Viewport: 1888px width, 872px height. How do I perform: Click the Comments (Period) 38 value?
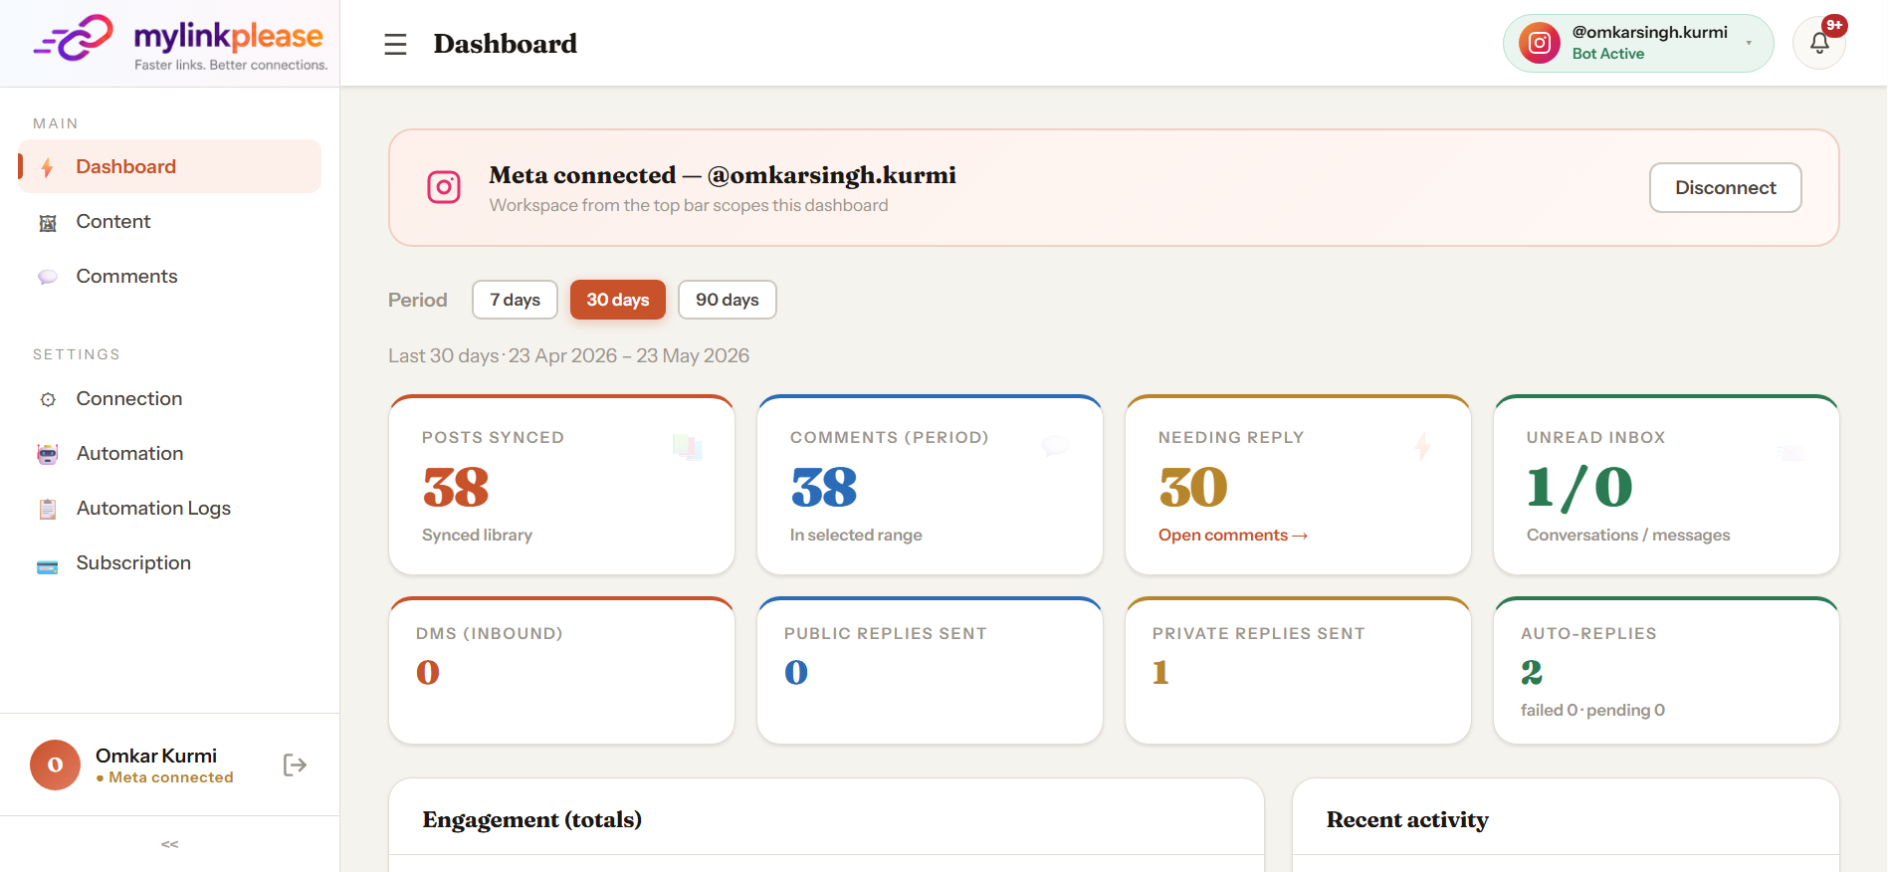(824, 487)
